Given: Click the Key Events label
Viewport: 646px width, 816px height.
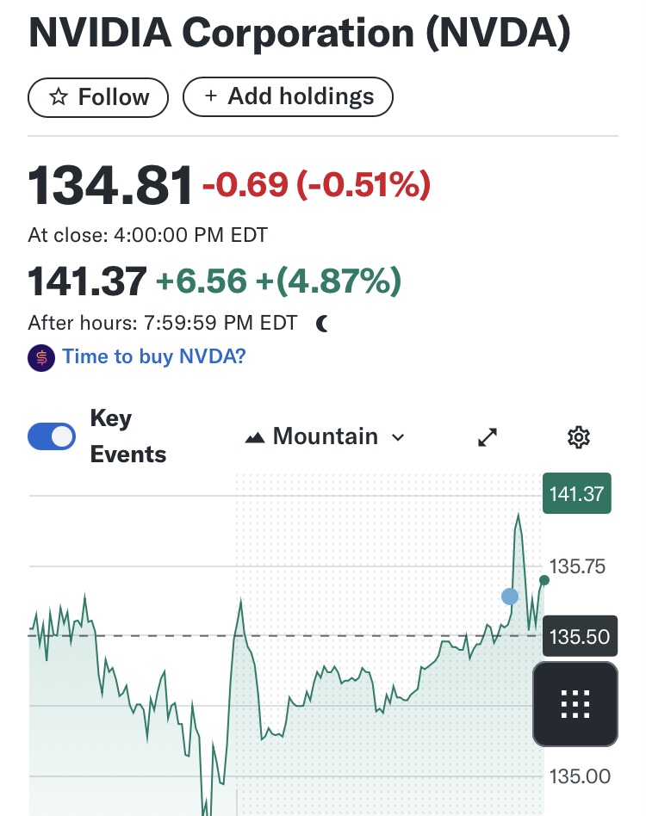Looking at the screenshot, I should pos(127,436).
